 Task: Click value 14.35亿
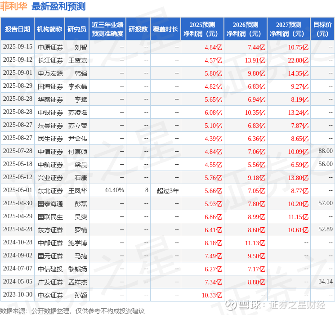(x=298, y=73)
